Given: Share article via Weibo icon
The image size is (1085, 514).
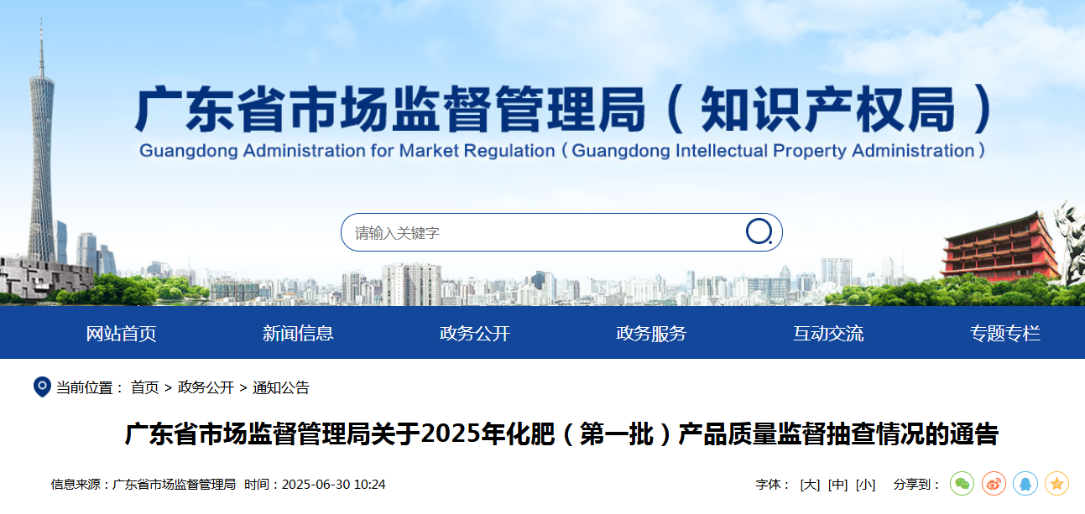Looking at the screenshot, I should (994, 484).
